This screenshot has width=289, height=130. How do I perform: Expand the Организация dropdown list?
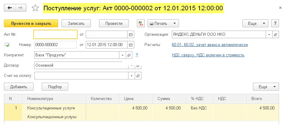pyautogui.click(x=269, y=35)
